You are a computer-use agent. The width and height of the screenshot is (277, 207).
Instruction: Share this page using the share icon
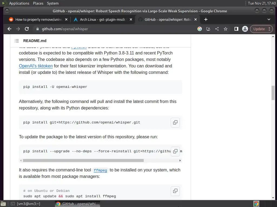pos(217,29)
